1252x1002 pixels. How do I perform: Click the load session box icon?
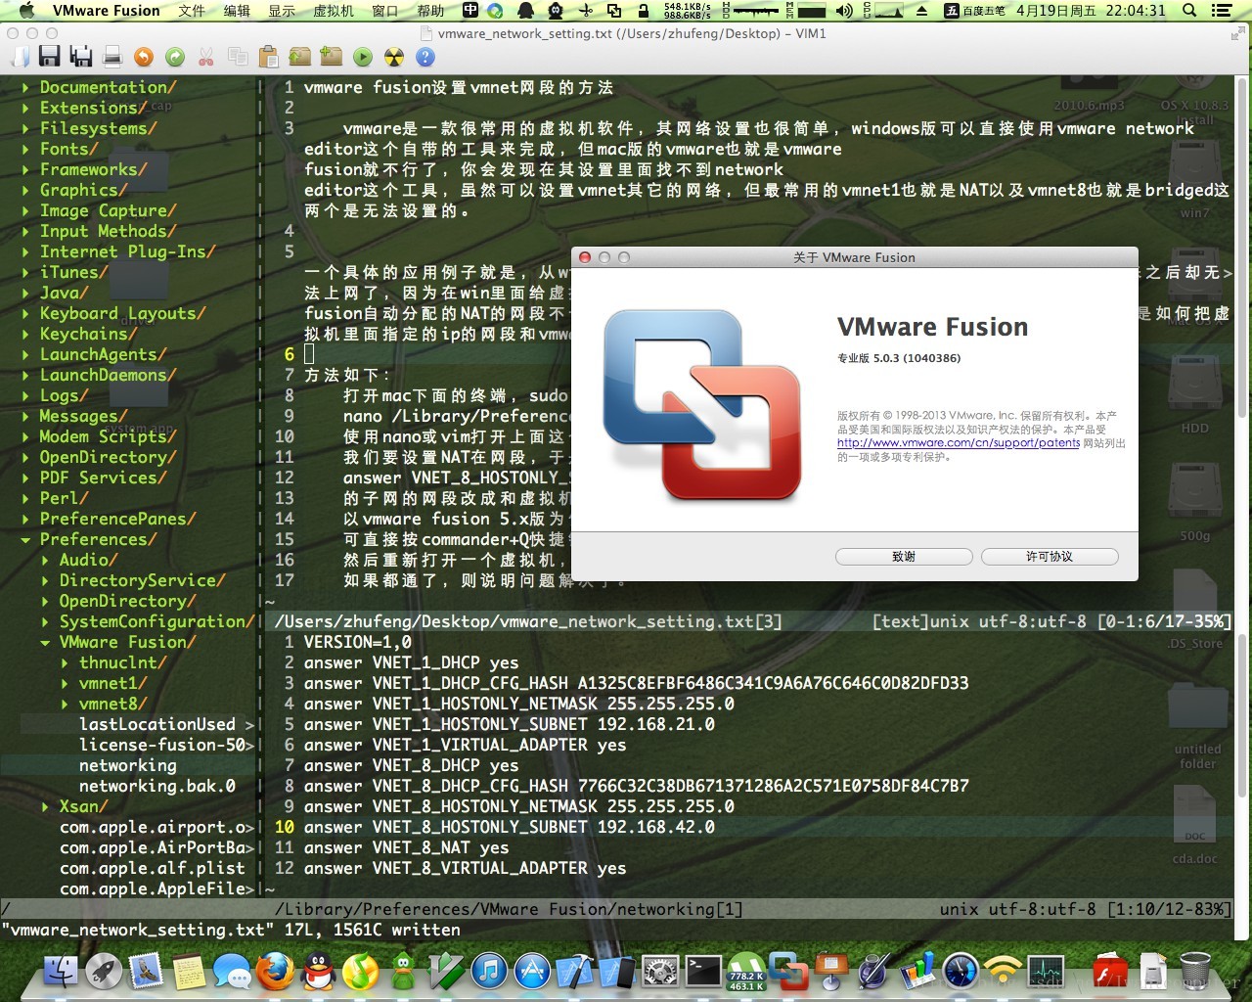click(x=300, y=57)
